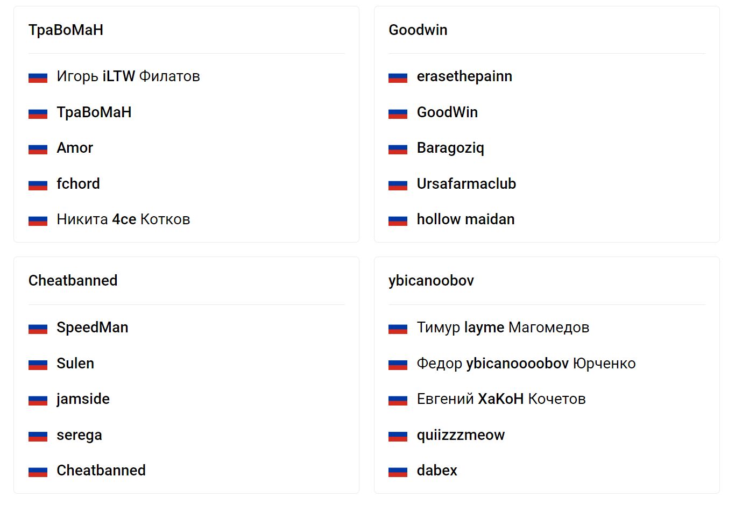Screen dimensions: 735x505
Task: Select the ybicanoobov team title
Action: click(x=431, y=281)
